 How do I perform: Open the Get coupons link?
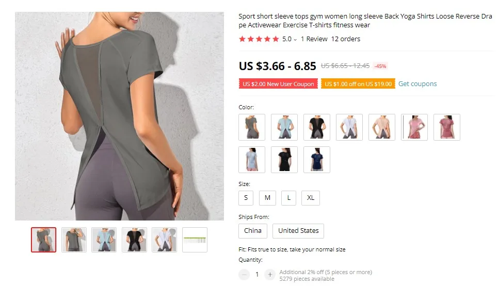coord(417,84)
